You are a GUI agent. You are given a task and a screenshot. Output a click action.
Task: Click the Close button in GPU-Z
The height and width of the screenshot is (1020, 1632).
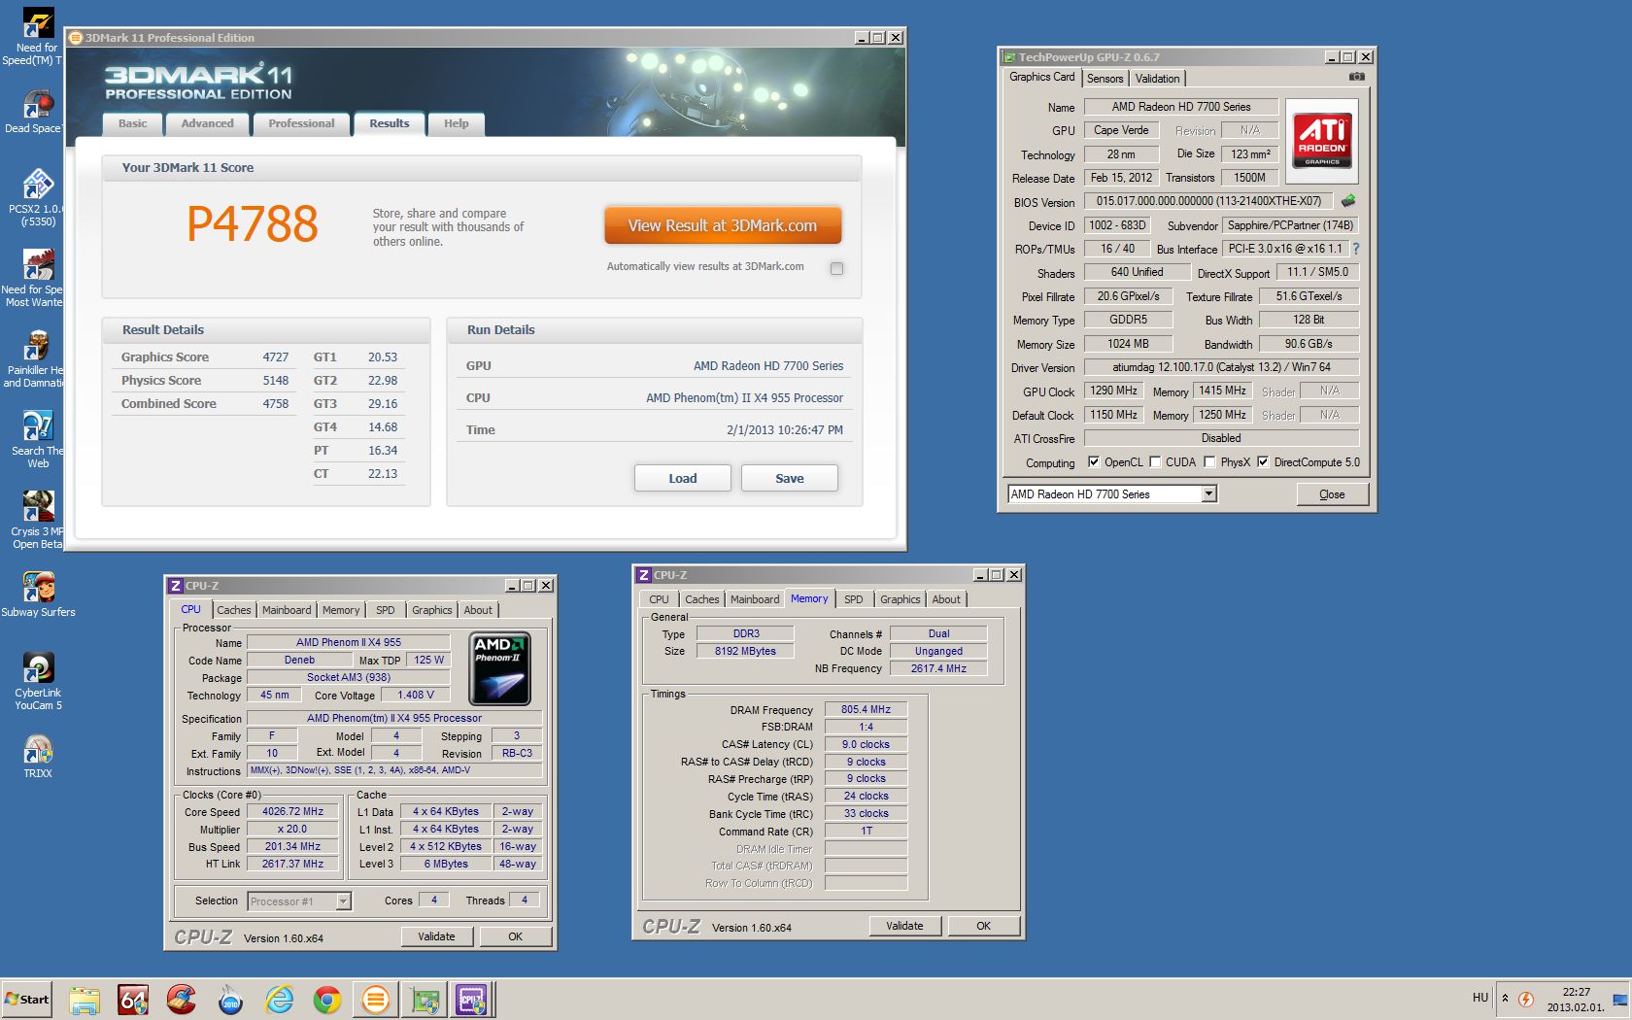tap(1332, 494)
